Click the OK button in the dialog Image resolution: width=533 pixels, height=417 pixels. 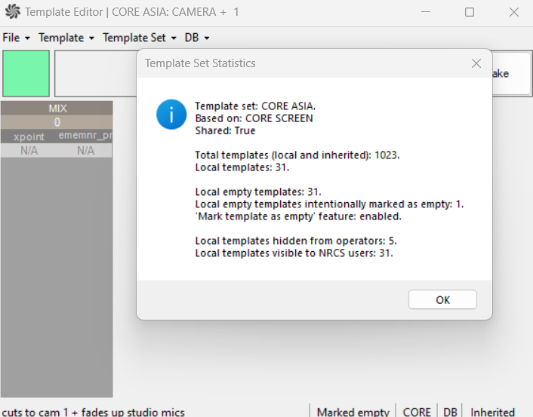click(442, 299)
